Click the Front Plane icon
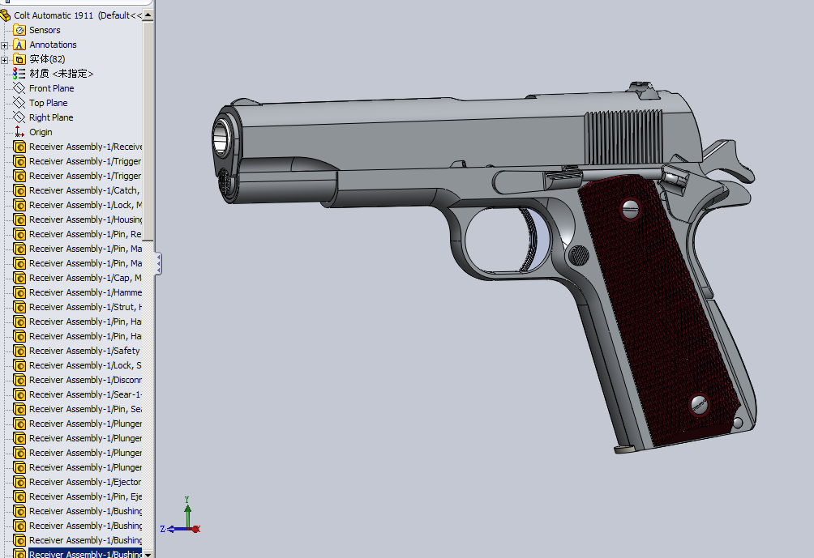The width and height of the screenshot is (814, 558). point(19,88)
